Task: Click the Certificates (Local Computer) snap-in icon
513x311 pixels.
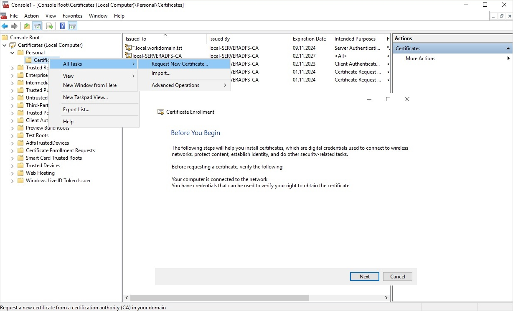Action: coord(13,45)
